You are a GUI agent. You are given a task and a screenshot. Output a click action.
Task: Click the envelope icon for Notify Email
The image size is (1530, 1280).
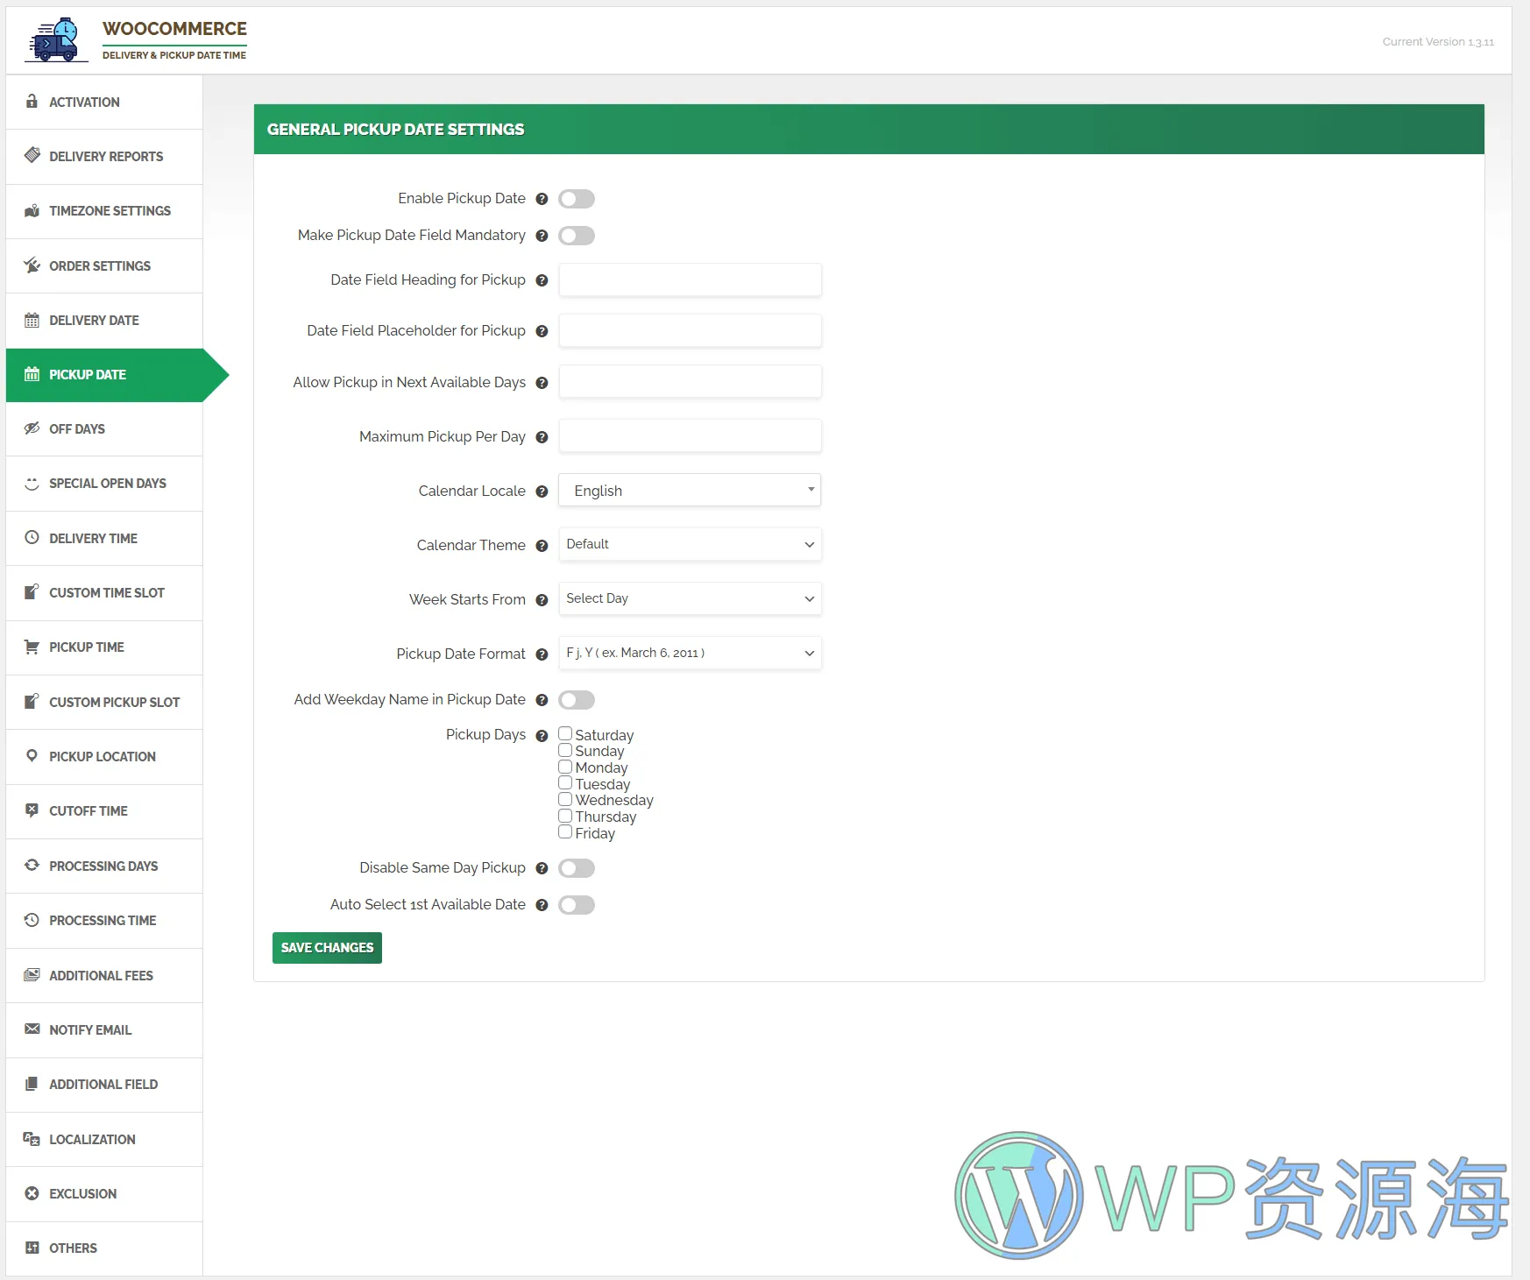coord(32,1029)
